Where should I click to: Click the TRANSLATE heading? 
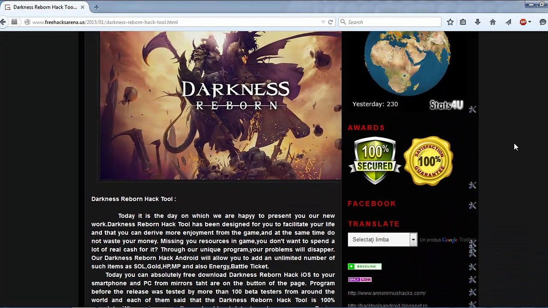click(x=373, y=224)
